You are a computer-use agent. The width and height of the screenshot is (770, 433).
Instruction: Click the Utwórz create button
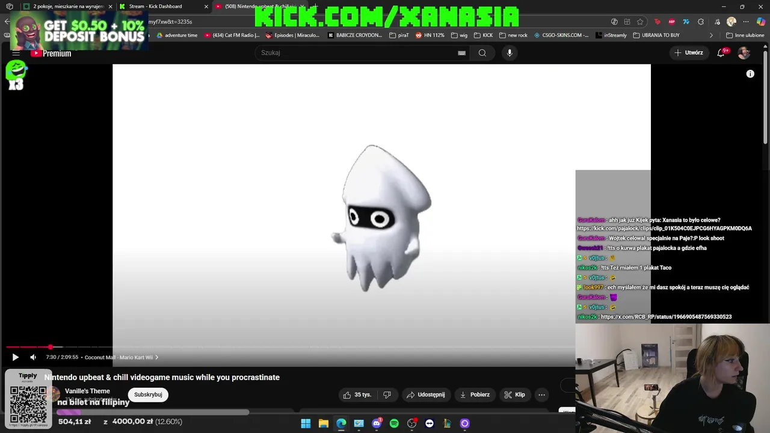pos(688,53)
